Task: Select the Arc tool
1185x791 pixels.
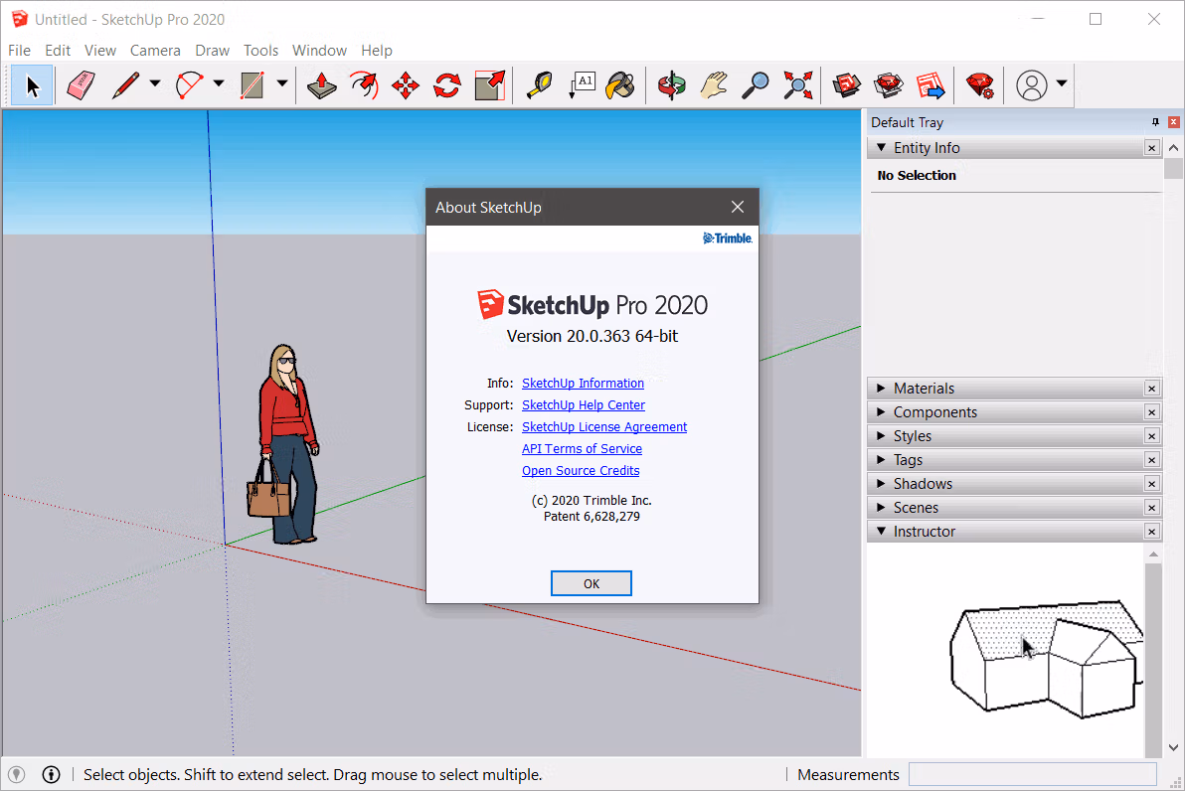Action: point(189,85)
